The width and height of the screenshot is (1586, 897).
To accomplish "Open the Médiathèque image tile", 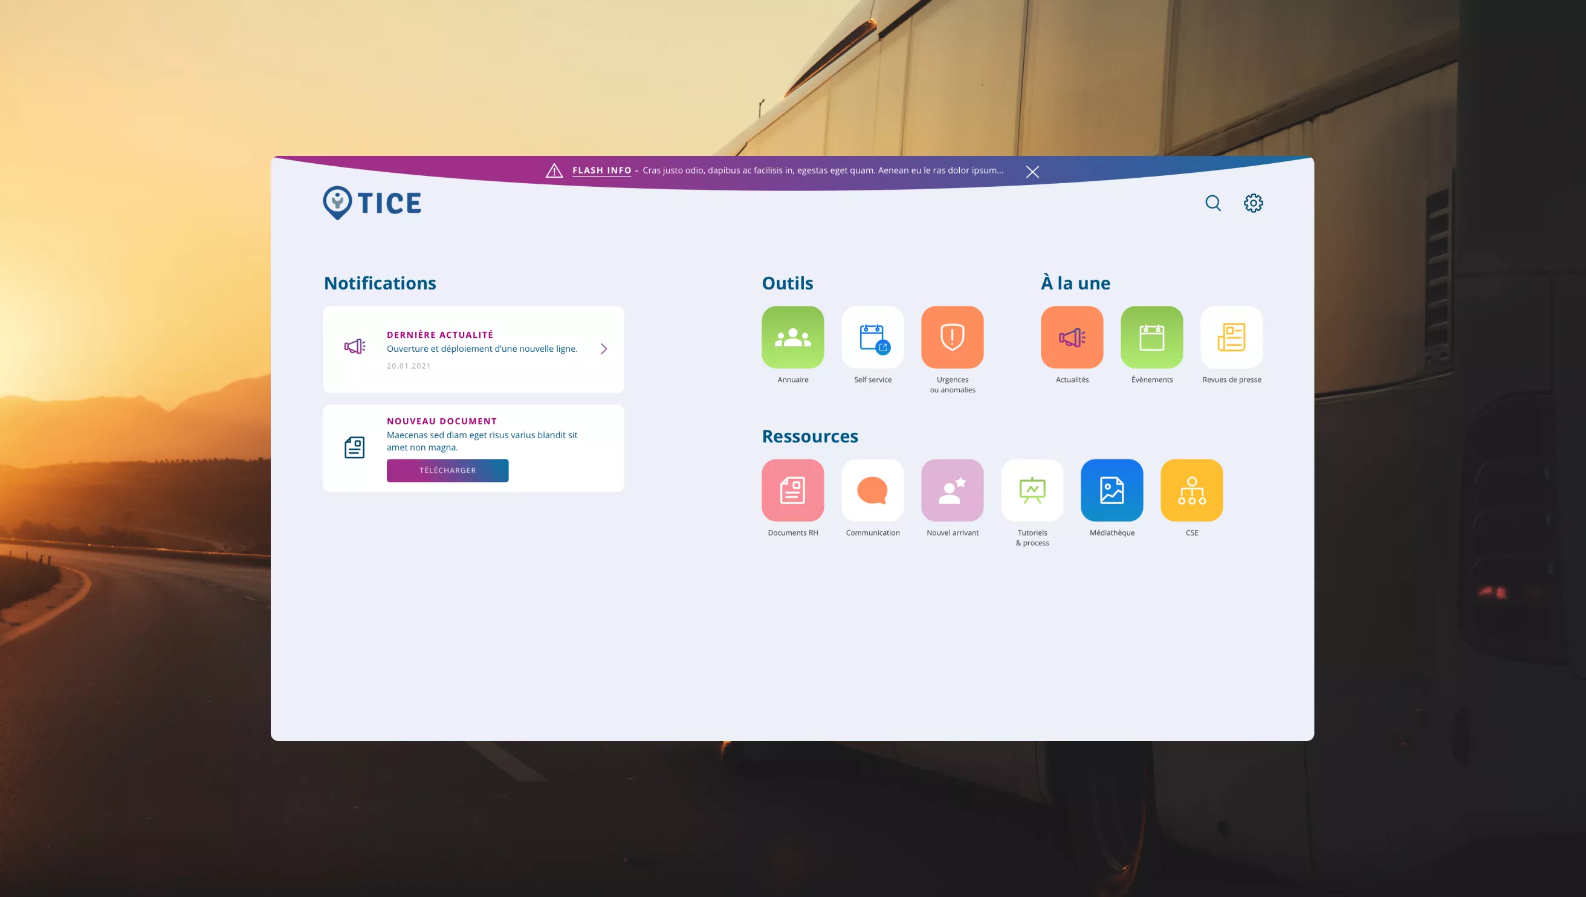I will 1112,490.
